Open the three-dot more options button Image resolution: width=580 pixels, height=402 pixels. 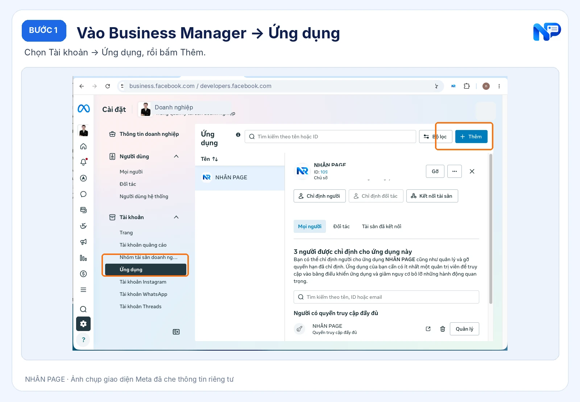point(455,171)
